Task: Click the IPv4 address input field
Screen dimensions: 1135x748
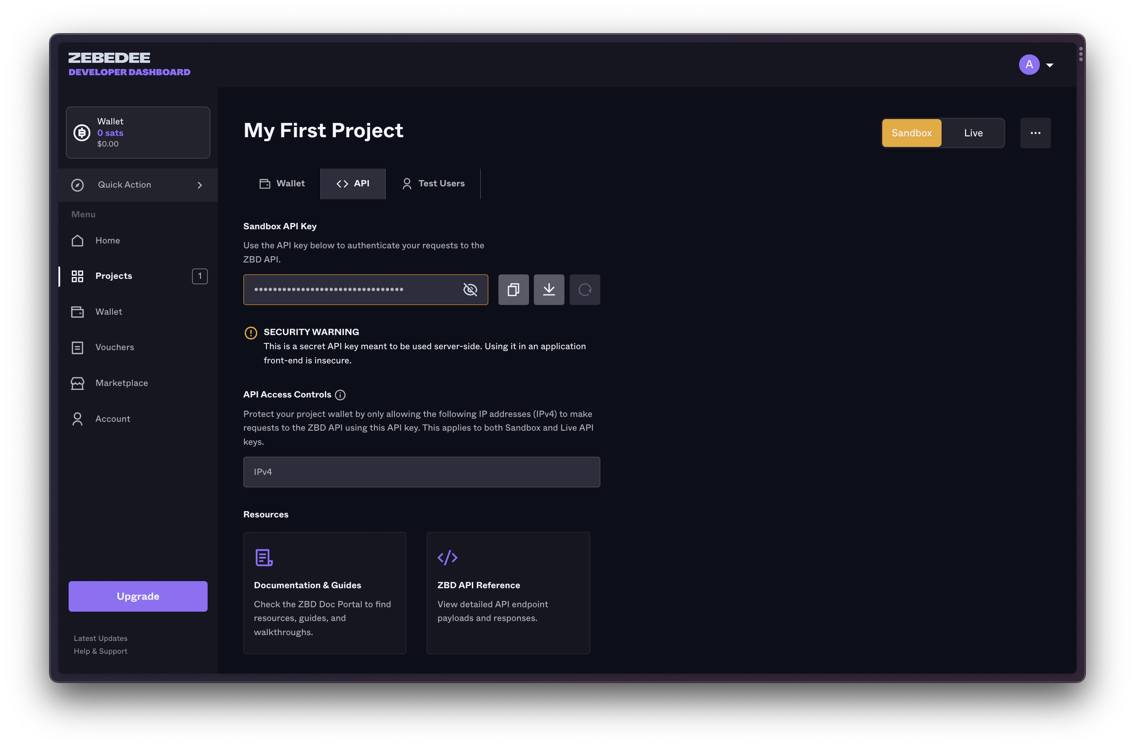Action: [421, 472]
